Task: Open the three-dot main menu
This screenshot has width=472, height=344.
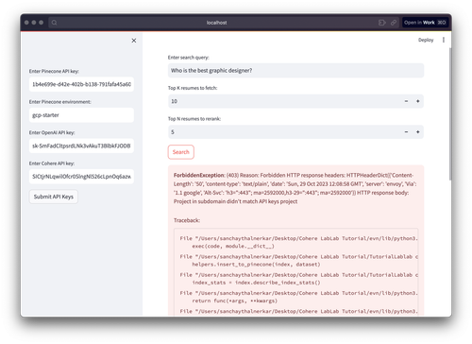Action: point(444,40)
